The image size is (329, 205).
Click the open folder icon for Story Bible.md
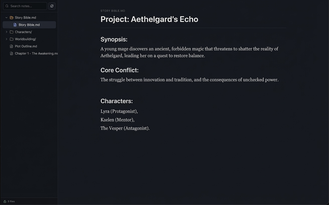pyautogui.click(x=12, y=18)
